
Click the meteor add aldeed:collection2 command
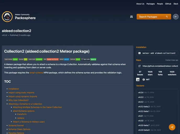tap(159, 53)
